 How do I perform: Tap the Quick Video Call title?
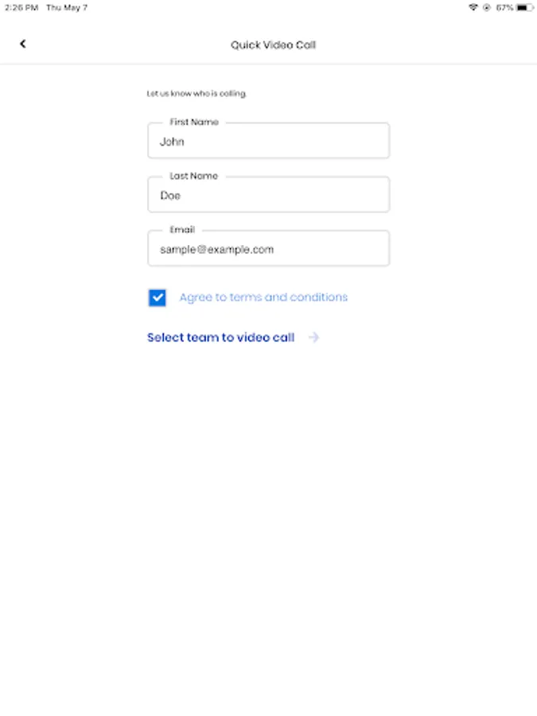tap(273, 45)
